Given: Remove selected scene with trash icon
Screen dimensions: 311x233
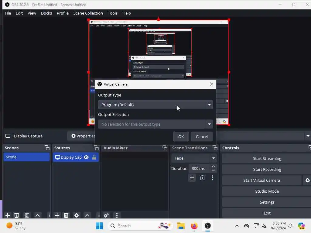Looking at the screenshot, I should tap(17, 215).
